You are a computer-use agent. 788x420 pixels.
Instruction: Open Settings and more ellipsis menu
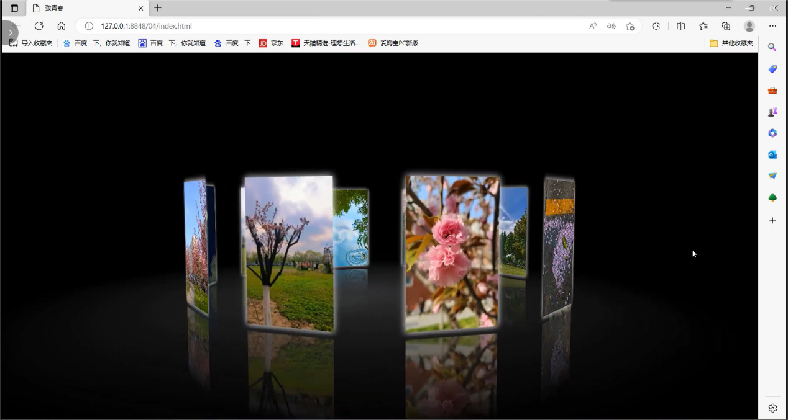click(772, 26)
